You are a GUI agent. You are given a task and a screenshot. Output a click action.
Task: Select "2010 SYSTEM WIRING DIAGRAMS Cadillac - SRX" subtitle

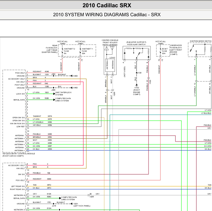pos(107,15)
